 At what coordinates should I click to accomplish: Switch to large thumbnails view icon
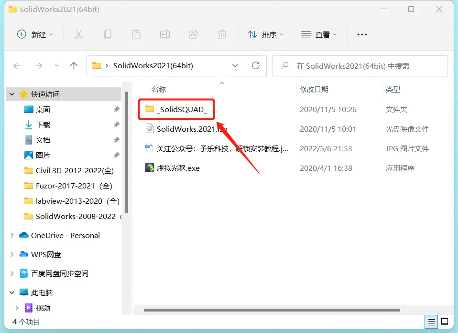[445, 322]
